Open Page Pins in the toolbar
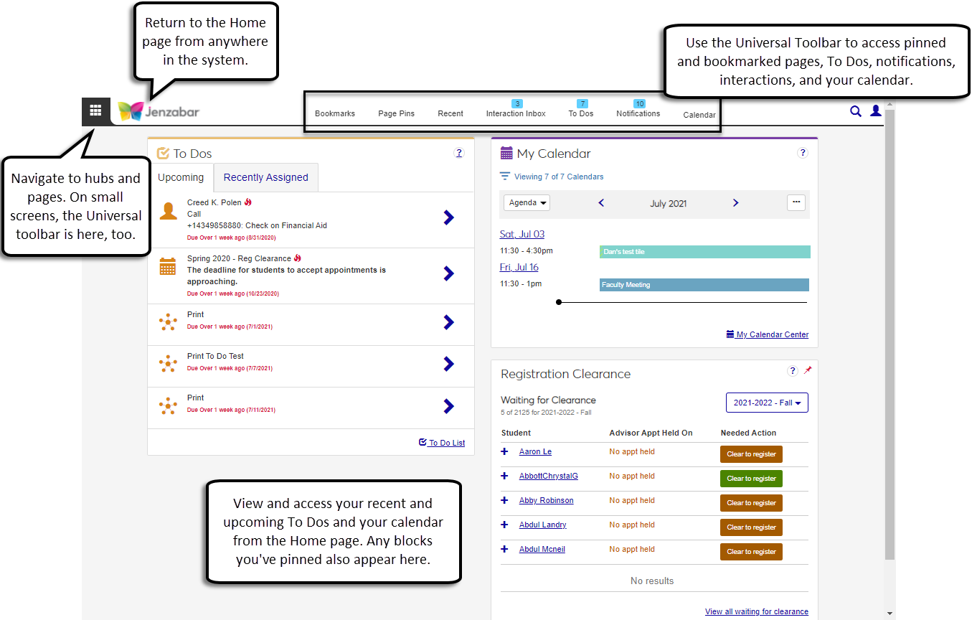This screenshot has width=972, height=620. (x=397, y=113)
